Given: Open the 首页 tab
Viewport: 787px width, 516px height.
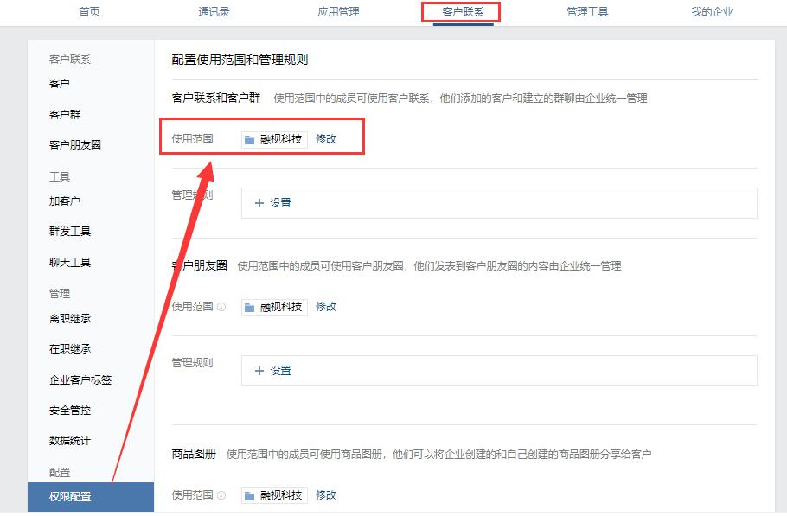Looking at the screenshot, I should pos(89,11).
